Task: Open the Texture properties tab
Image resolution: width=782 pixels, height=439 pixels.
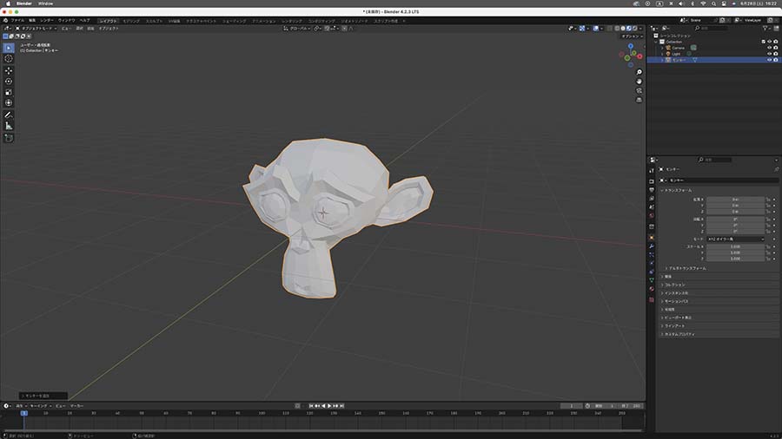Action: tap(652, 299)
